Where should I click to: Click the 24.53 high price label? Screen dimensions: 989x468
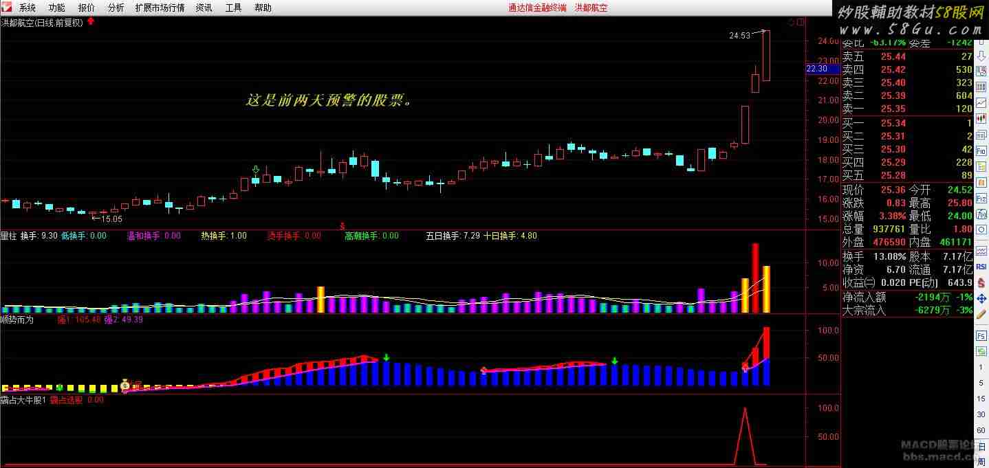740,36
